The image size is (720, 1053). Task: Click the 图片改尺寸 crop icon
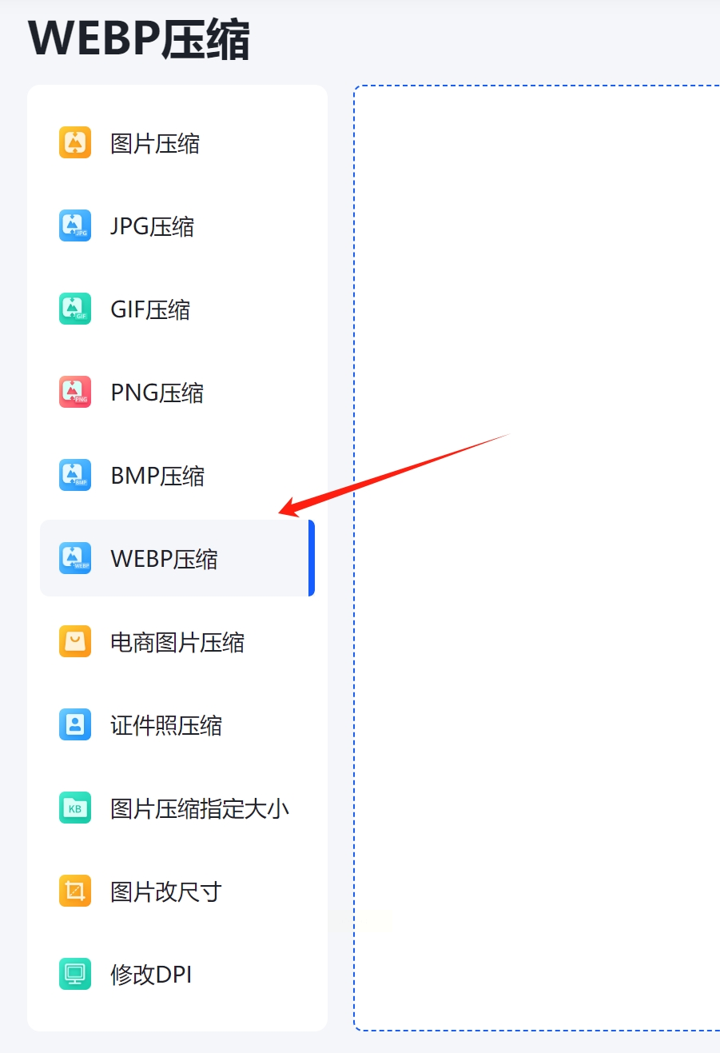click(x=75, y=891)
